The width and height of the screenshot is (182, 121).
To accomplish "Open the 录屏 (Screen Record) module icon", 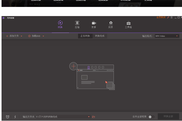I will [x=94, y=24].
